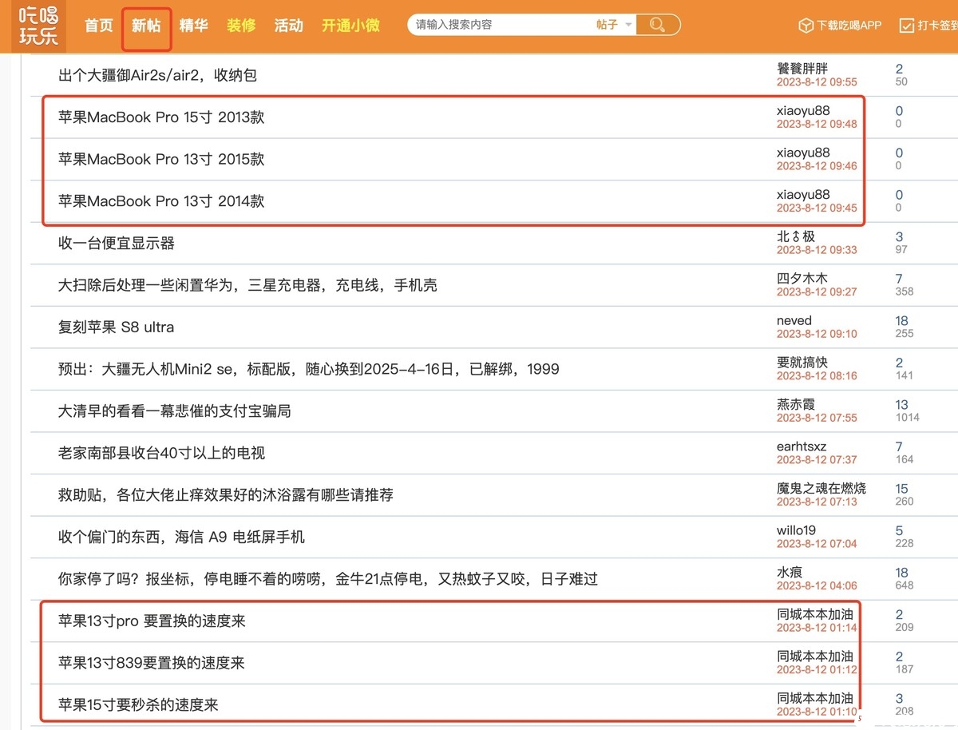View author xiaoyu88 on the 2013款 post
Image resolution: width=958 pixels, height=730 pixels.
[x=803, y=111]
